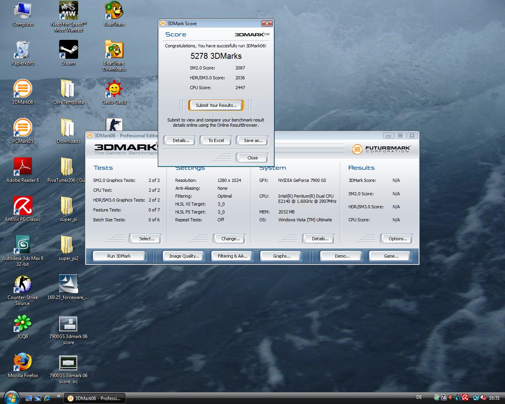Screen dimensions: 505x404
Task: Open Image Quality settings
Action: [x=184, y=256]
